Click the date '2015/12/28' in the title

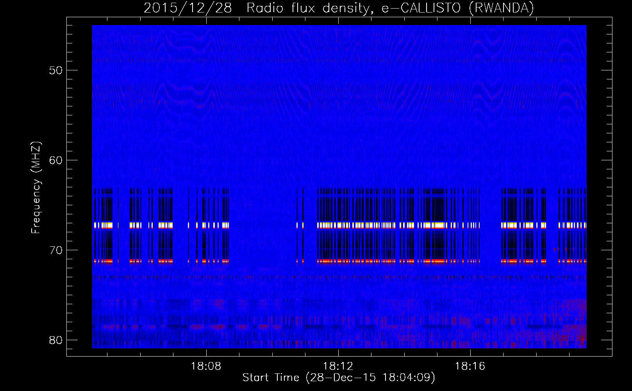pyautogui.click(x=188, y=8)
